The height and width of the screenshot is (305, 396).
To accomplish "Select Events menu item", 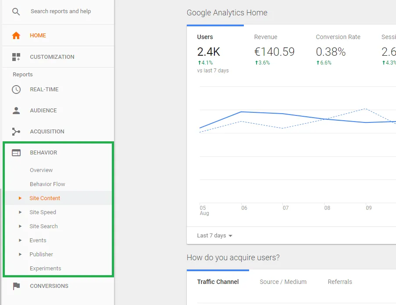I will 38,240.
